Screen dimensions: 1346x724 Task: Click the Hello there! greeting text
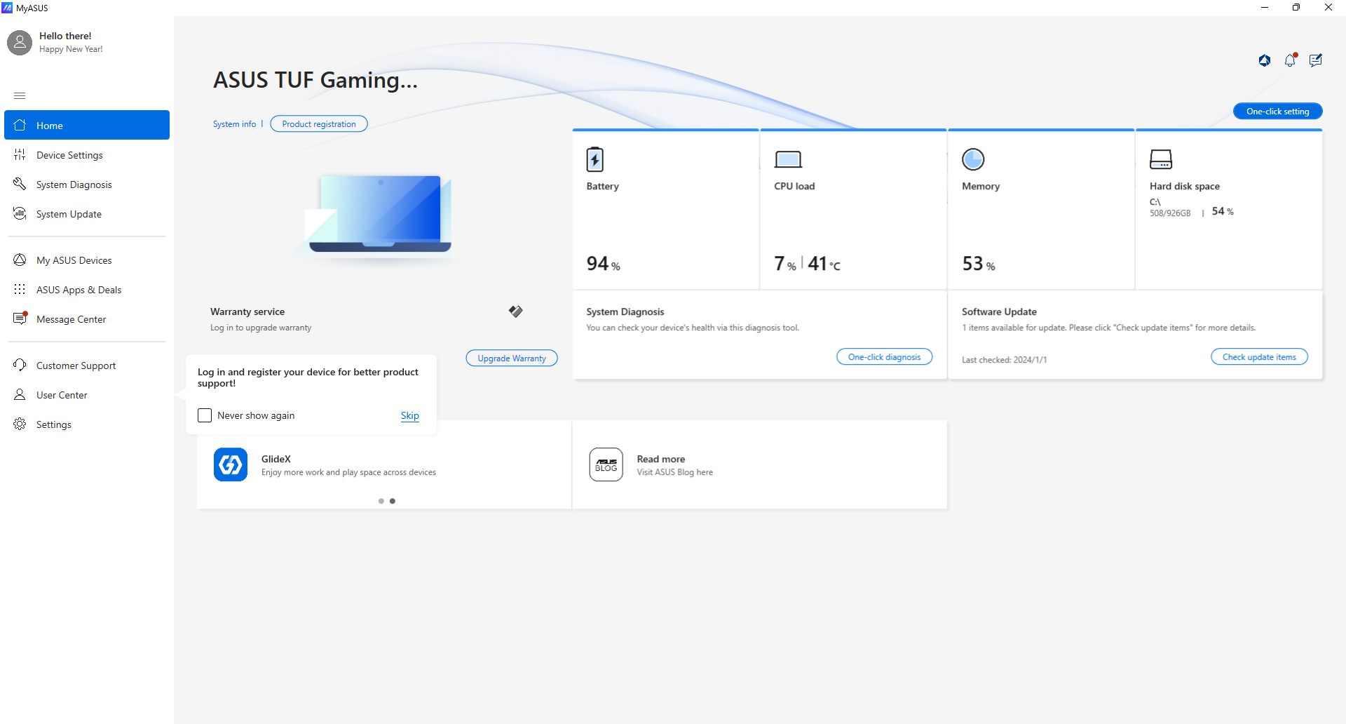(65, 36)
